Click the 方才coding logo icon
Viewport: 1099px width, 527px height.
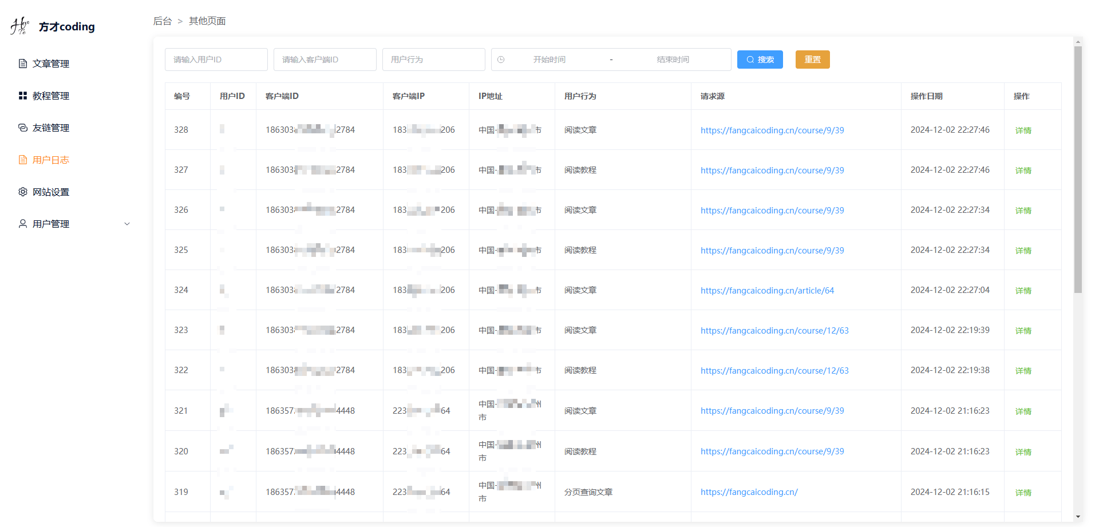pyautogui.click(x=19, y=26)
